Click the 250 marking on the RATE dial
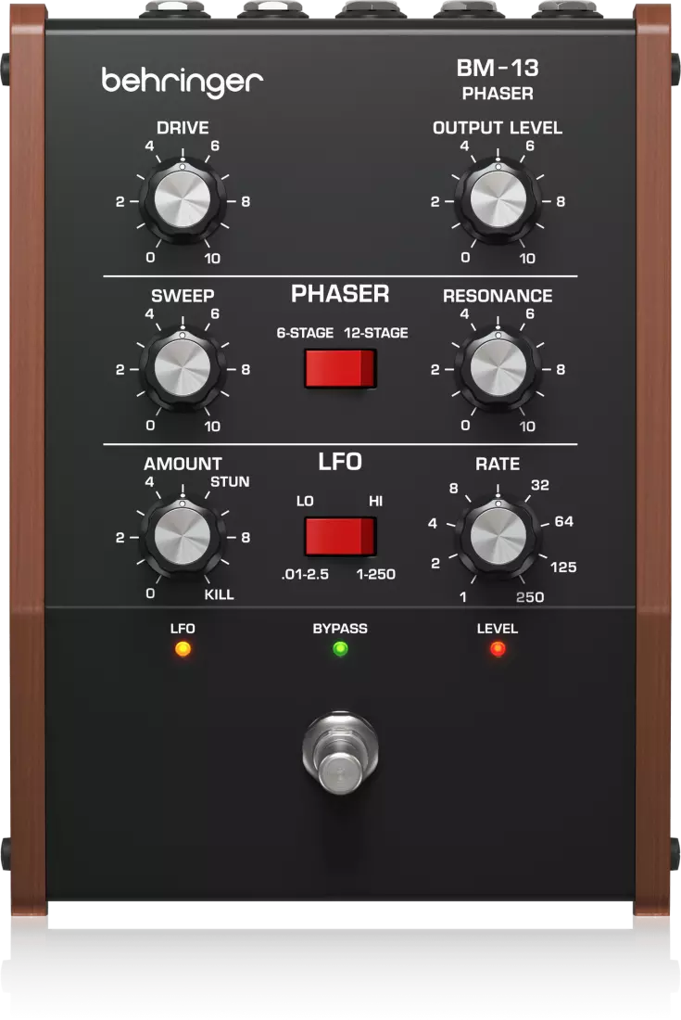 pyautogui.click(x=530, y=597)
